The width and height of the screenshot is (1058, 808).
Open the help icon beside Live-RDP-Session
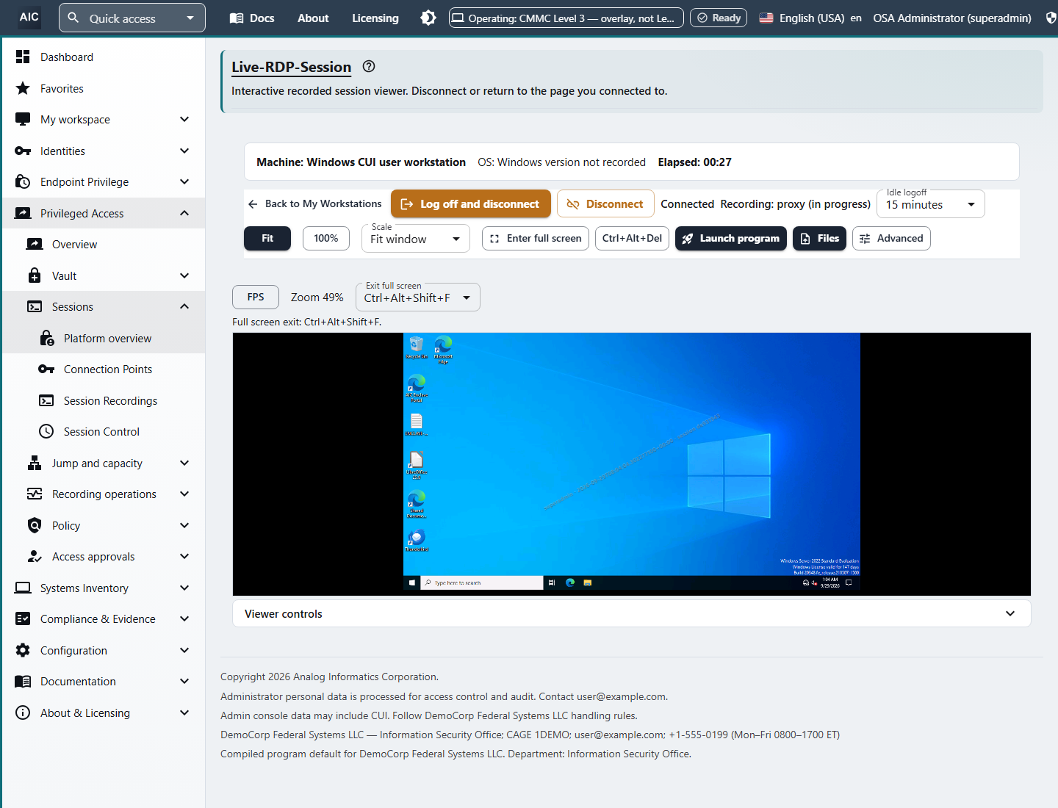coord(369,67)
